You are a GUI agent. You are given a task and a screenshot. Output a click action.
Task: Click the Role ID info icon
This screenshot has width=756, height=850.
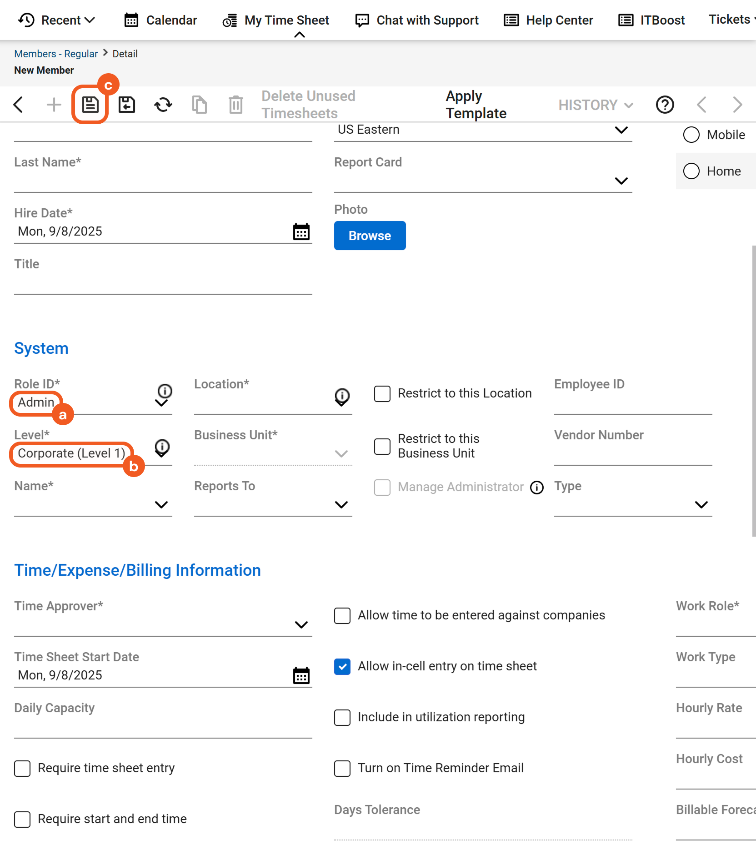[x=165, y=391]
